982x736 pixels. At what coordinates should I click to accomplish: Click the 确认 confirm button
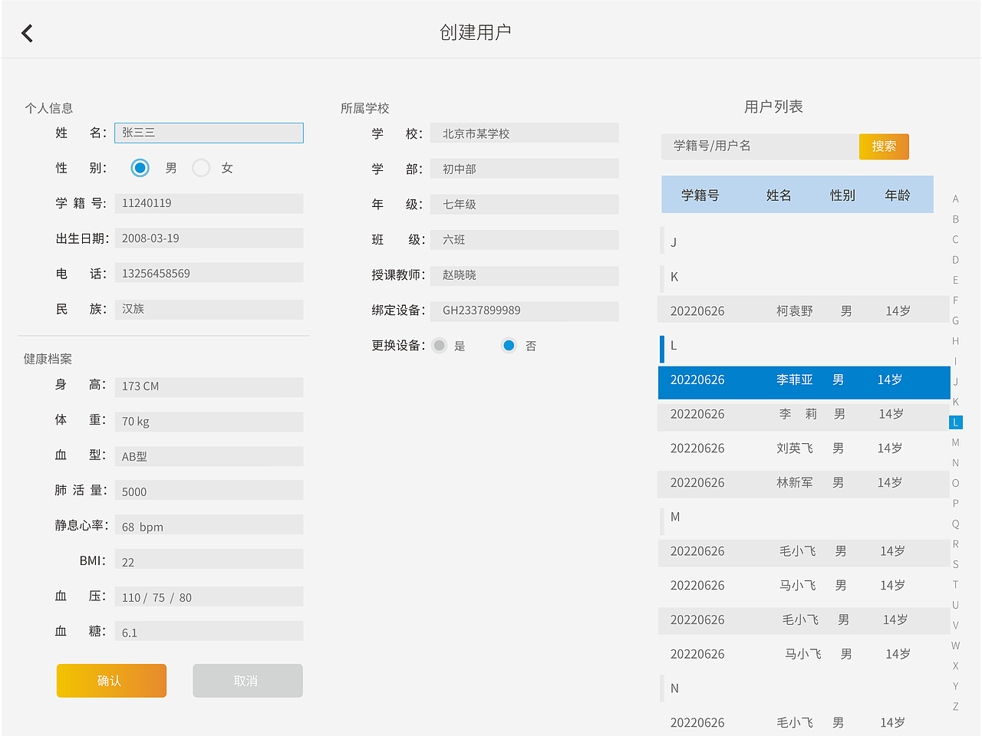click(x=111, y=680)
